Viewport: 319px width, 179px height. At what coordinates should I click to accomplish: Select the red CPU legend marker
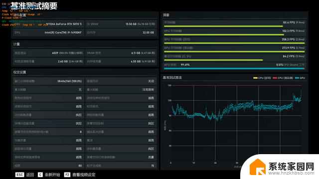tap(275, 78)
